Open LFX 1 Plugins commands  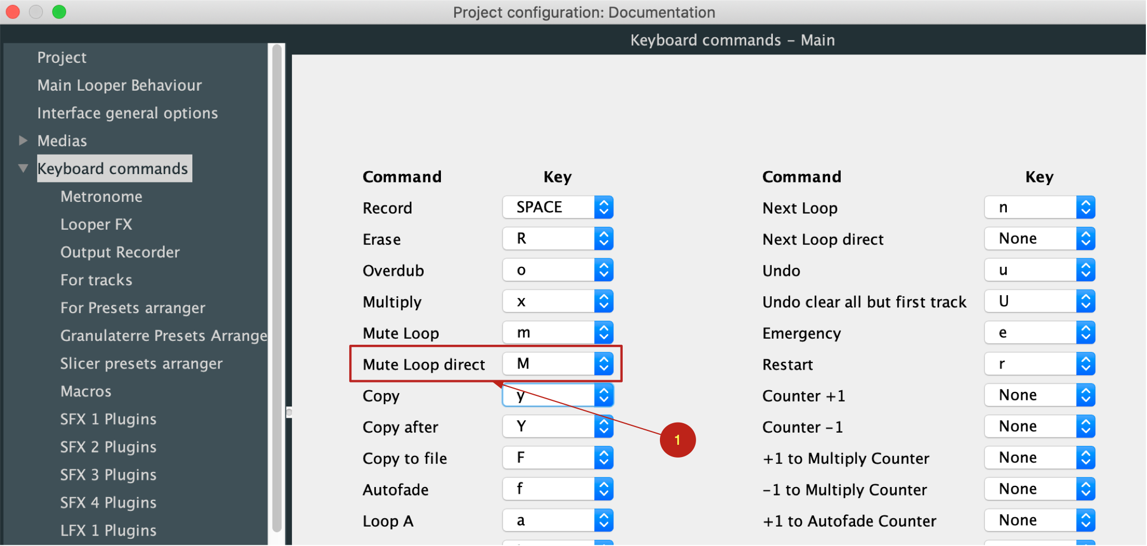coord(108,530)
